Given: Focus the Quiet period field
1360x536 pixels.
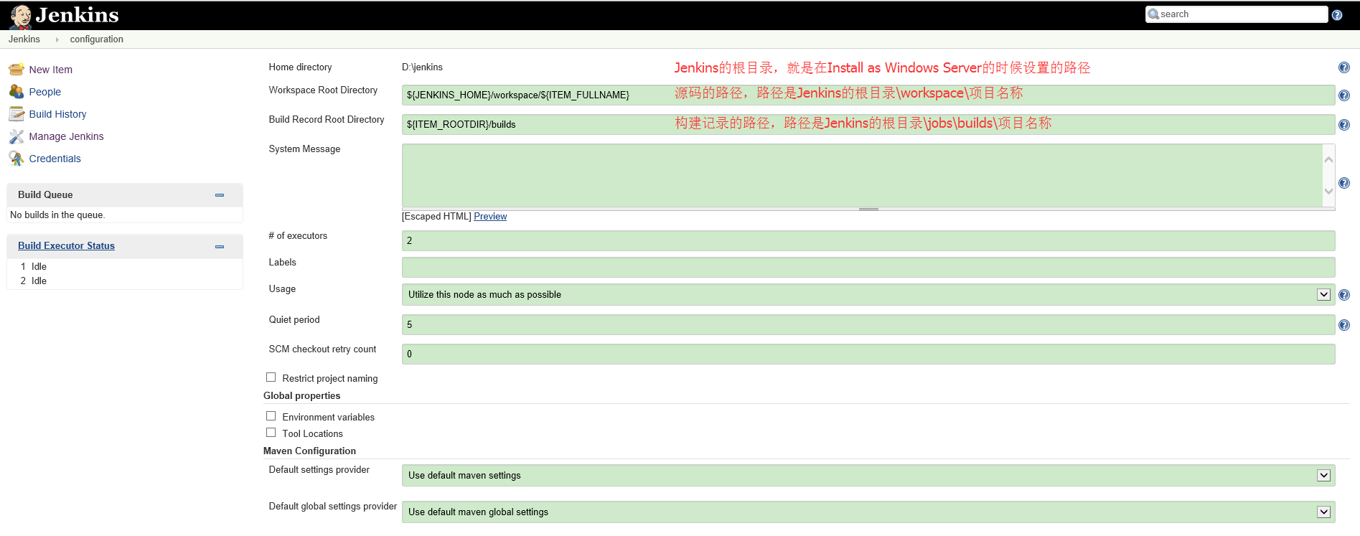Looking at the screenshot, I should [868, 324].
